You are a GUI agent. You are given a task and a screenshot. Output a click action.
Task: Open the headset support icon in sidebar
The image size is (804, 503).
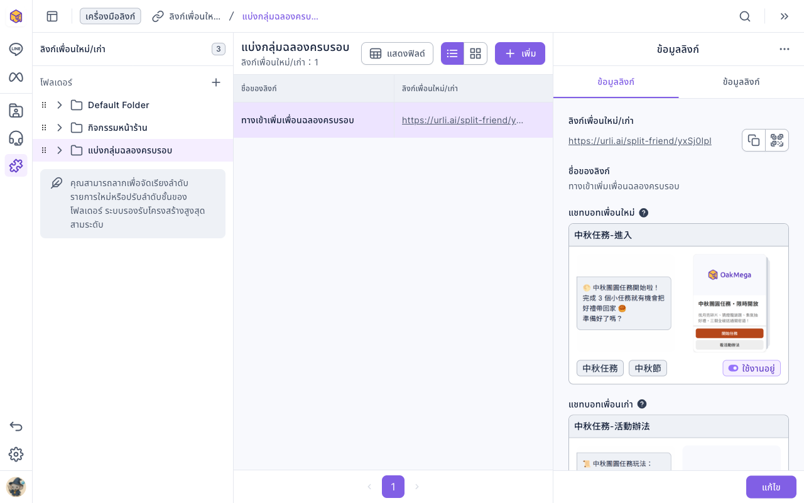pos(16,138)
